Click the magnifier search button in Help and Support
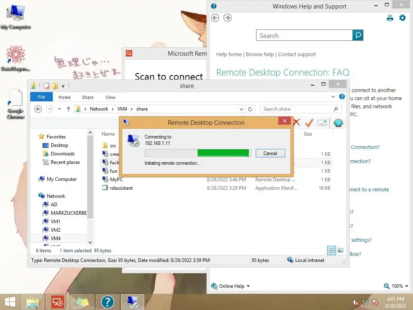This screenshot has height=310, width=413. 358,35
